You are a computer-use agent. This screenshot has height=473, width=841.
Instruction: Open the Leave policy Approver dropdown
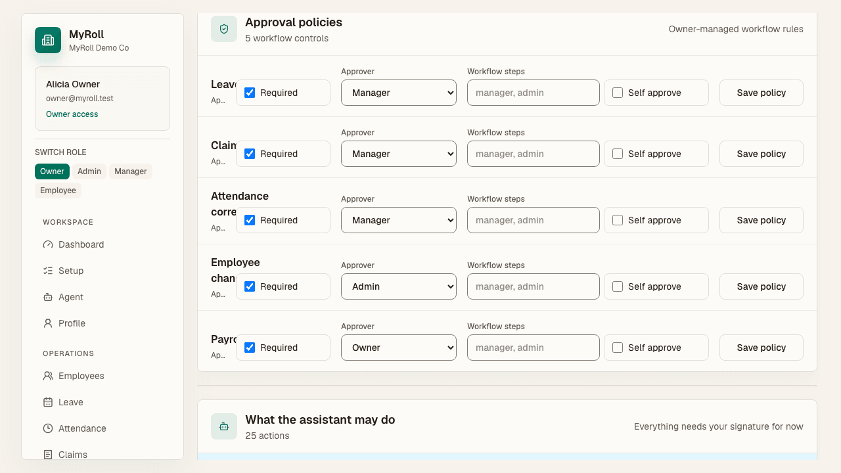399,93
